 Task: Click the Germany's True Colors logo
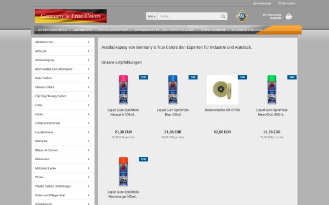point(71,16)
